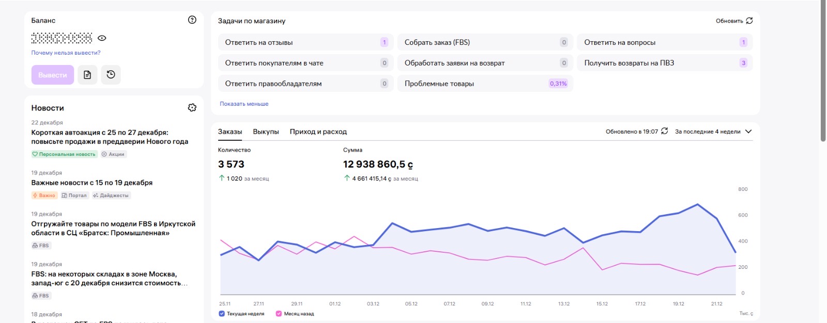
Task: Open the Проблемные товары task
Action: (485, 84)
